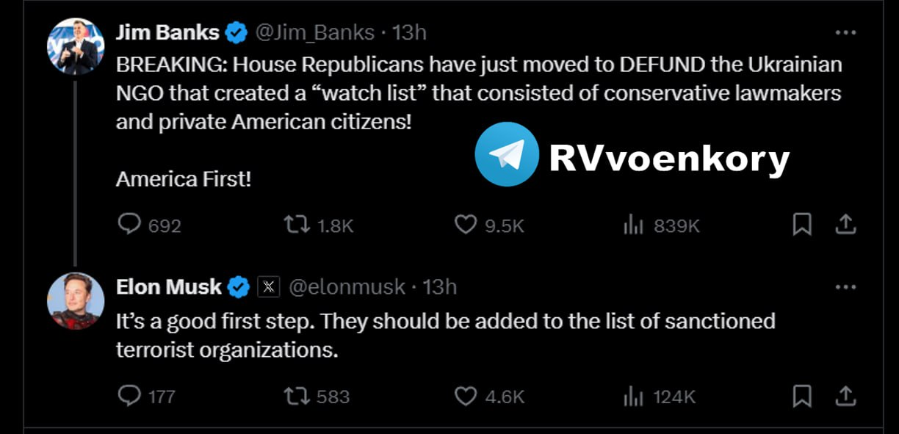Share Jim Banks' tweet
Image resolution: width=899 pixels, height=434 pixels.
[x=846, y=224]
